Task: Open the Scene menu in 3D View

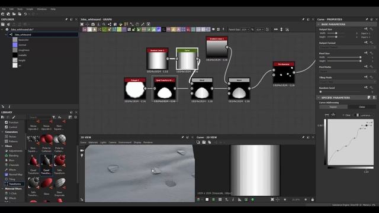Action: (83, 143)
